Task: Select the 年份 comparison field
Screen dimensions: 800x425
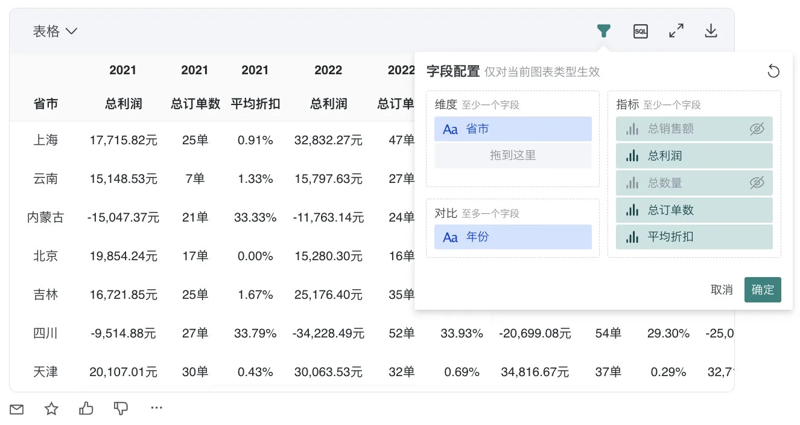Action: click(512, 237)
